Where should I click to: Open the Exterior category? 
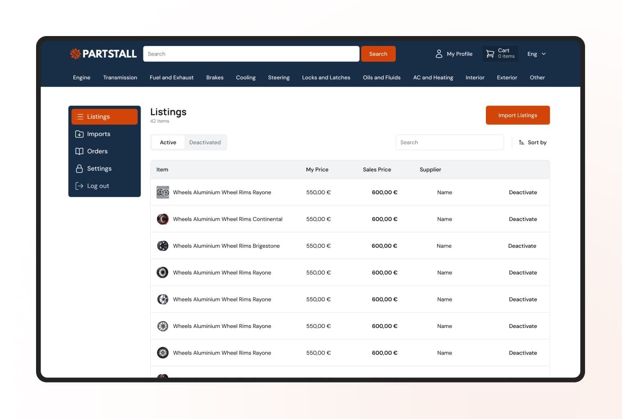[507, 77]
